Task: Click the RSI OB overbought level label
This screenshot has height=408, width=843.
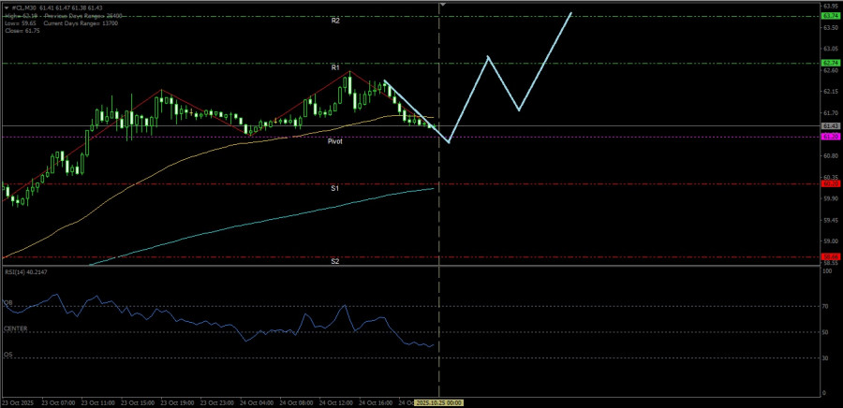Action: click(x=7, y=303)
